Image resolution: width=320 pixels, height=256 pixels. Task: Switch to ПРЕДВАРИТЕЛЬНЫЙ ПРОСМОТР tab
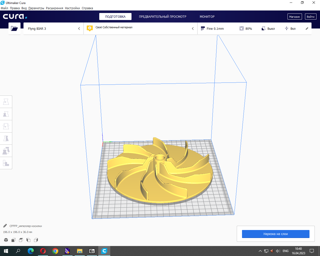tap(163, 16)
